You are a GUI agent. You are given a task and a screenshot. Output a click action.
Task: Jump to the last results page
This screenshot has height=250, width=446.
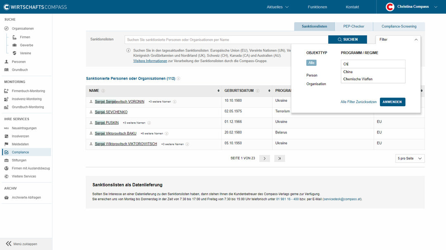[280, 159]
